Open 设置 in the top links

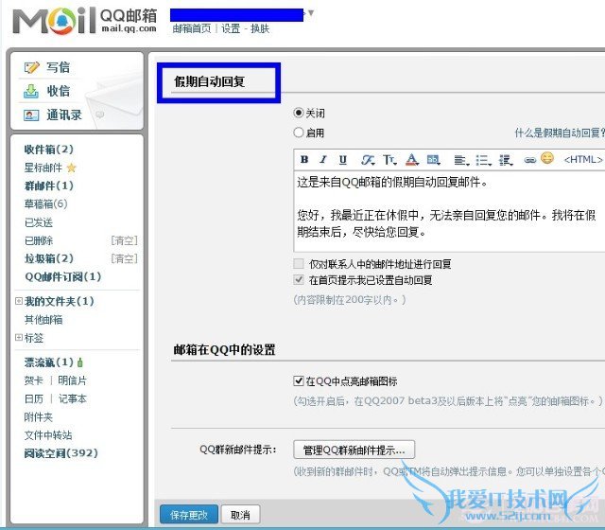(231, 28)
